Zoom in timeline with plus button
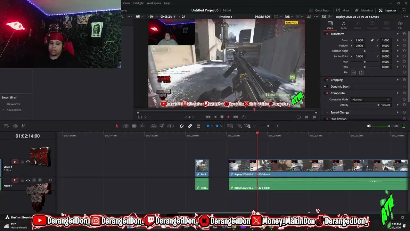Viewport: 410px width, 231px height. coord(277,126)
